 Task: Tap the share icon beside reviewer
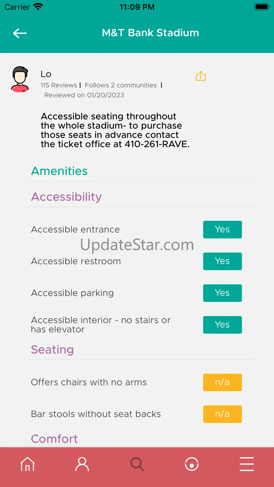coord(201,76)
